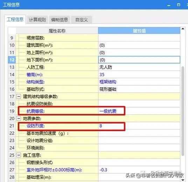Screen dimensions: 188x182
Task: Select the 设防烈度 row label
Action: click(35, 126)
